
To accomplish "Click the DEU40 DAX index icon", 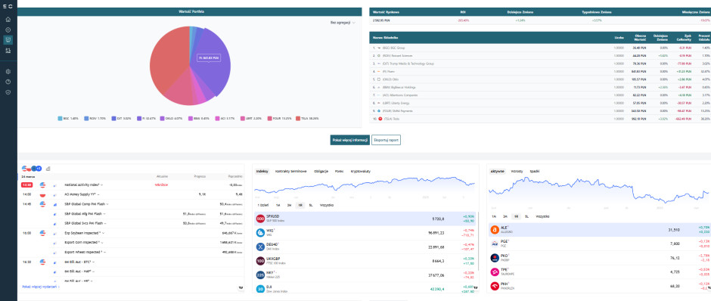I will coord(260,247).
